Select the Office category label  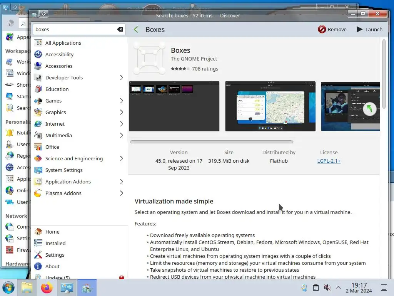pyautogui.click(x=52, y=147)
